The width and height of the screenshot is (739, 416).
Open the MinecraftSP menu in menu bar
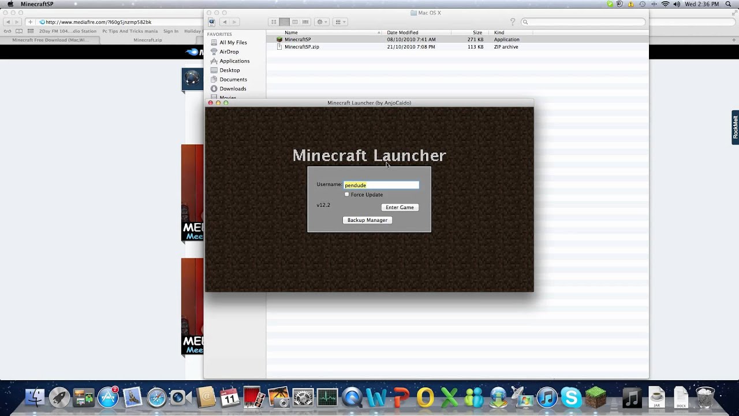click(37, 4)
